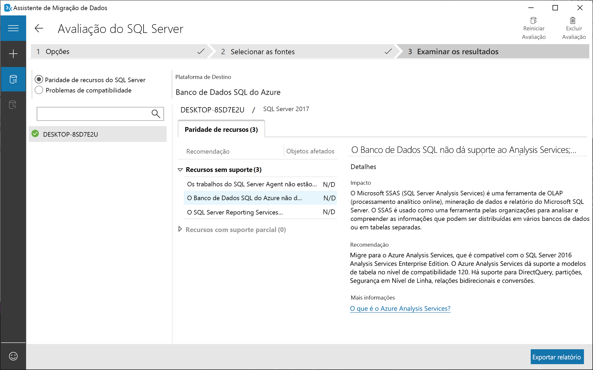Go back using the left arrow
Image resolution: width=593 pixels, height=370 pixels.
tap(39, 28)
